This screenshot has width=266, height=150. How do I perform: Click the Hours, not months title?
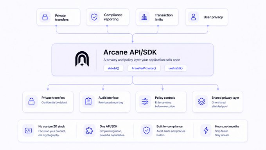pos(227,127)
